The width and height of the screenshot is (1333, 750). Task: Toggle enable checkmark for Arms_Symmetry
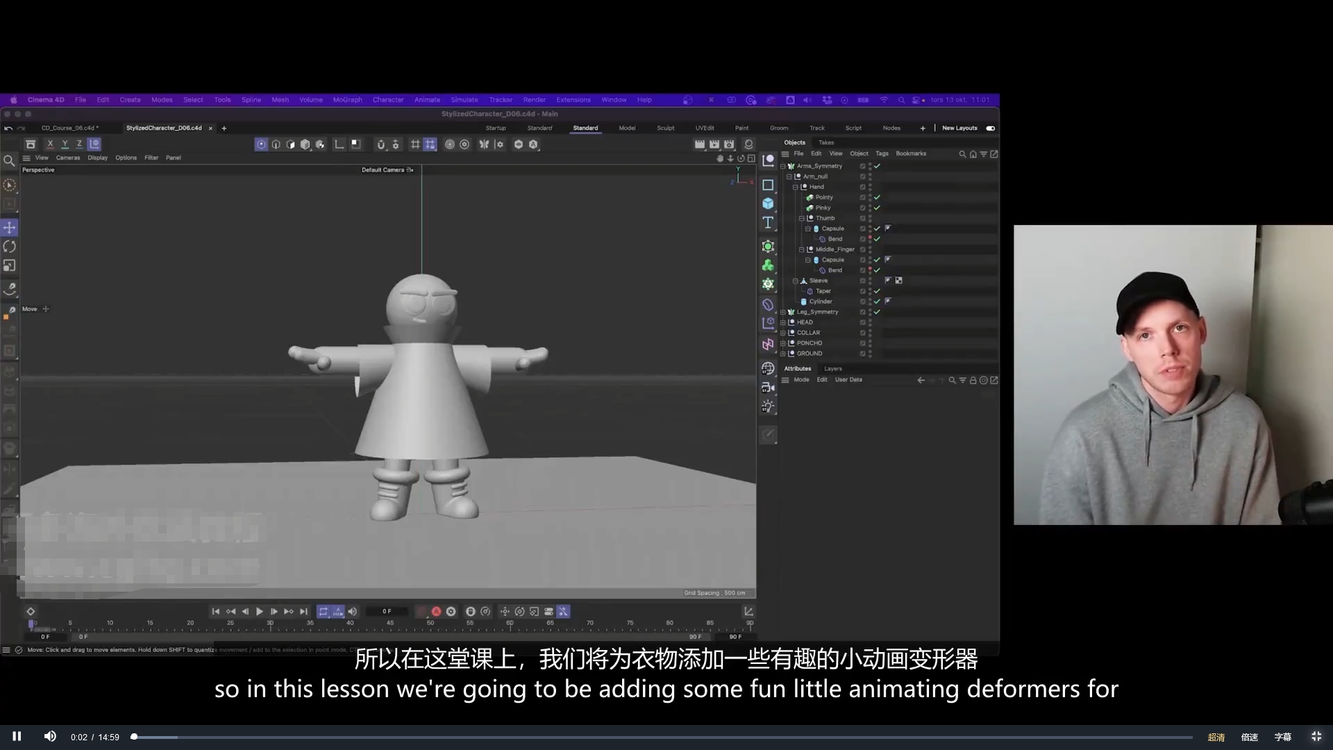tap(877, 167)
